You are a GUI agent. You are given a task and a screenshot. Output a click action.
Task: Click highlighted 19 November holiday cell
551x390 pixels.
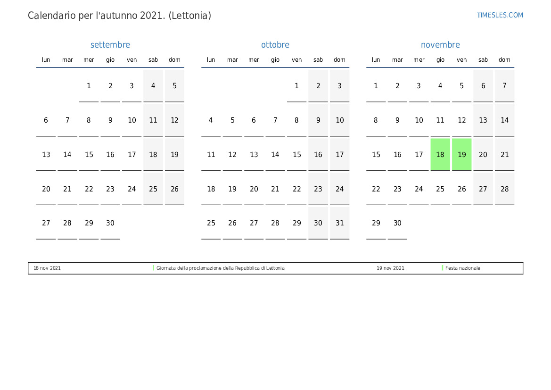(462, 154)
